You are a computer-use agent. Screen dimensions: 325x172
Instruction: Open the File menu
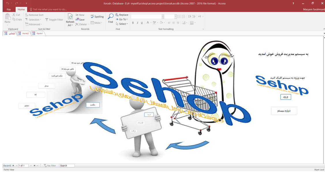pos(9,9)
